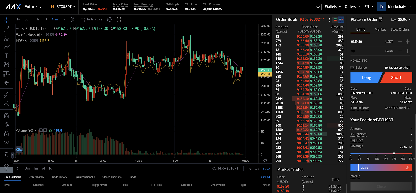
Task: Toggle log scale on chart
Action: coord(257,168)
